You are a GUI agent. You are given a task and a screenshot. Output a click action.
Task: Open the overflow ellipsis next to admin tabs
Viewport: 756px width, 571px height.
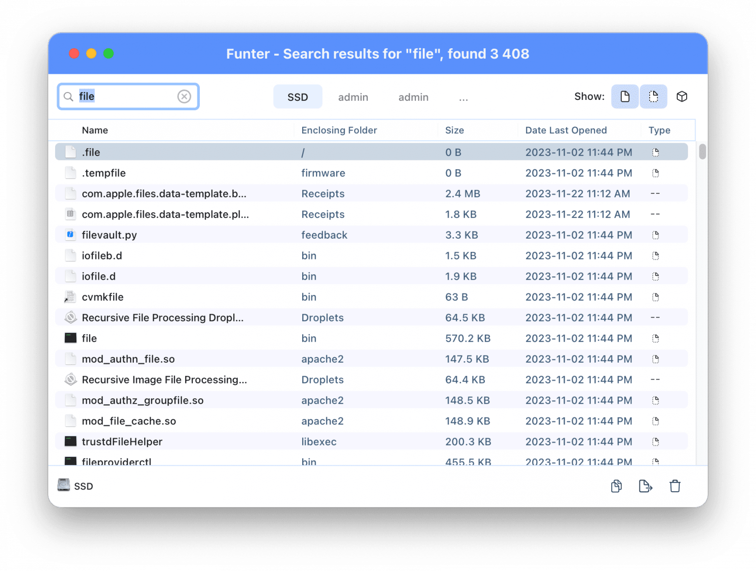(463, 97)
